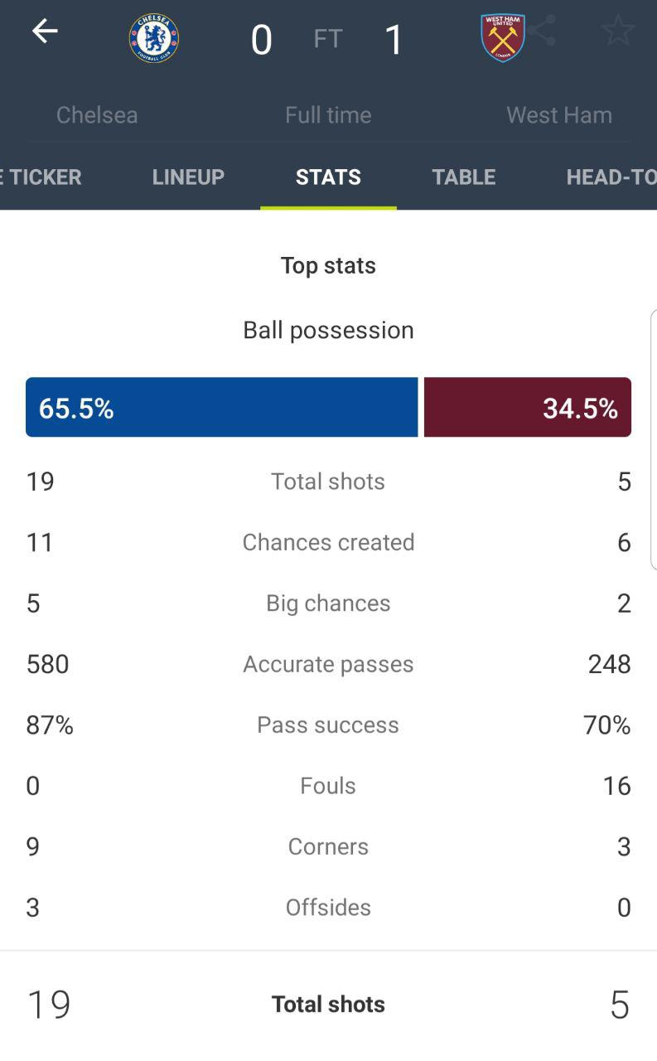657x1061 pixels.
Task: Tap the Chances created stat row
Action: point(328,542)
